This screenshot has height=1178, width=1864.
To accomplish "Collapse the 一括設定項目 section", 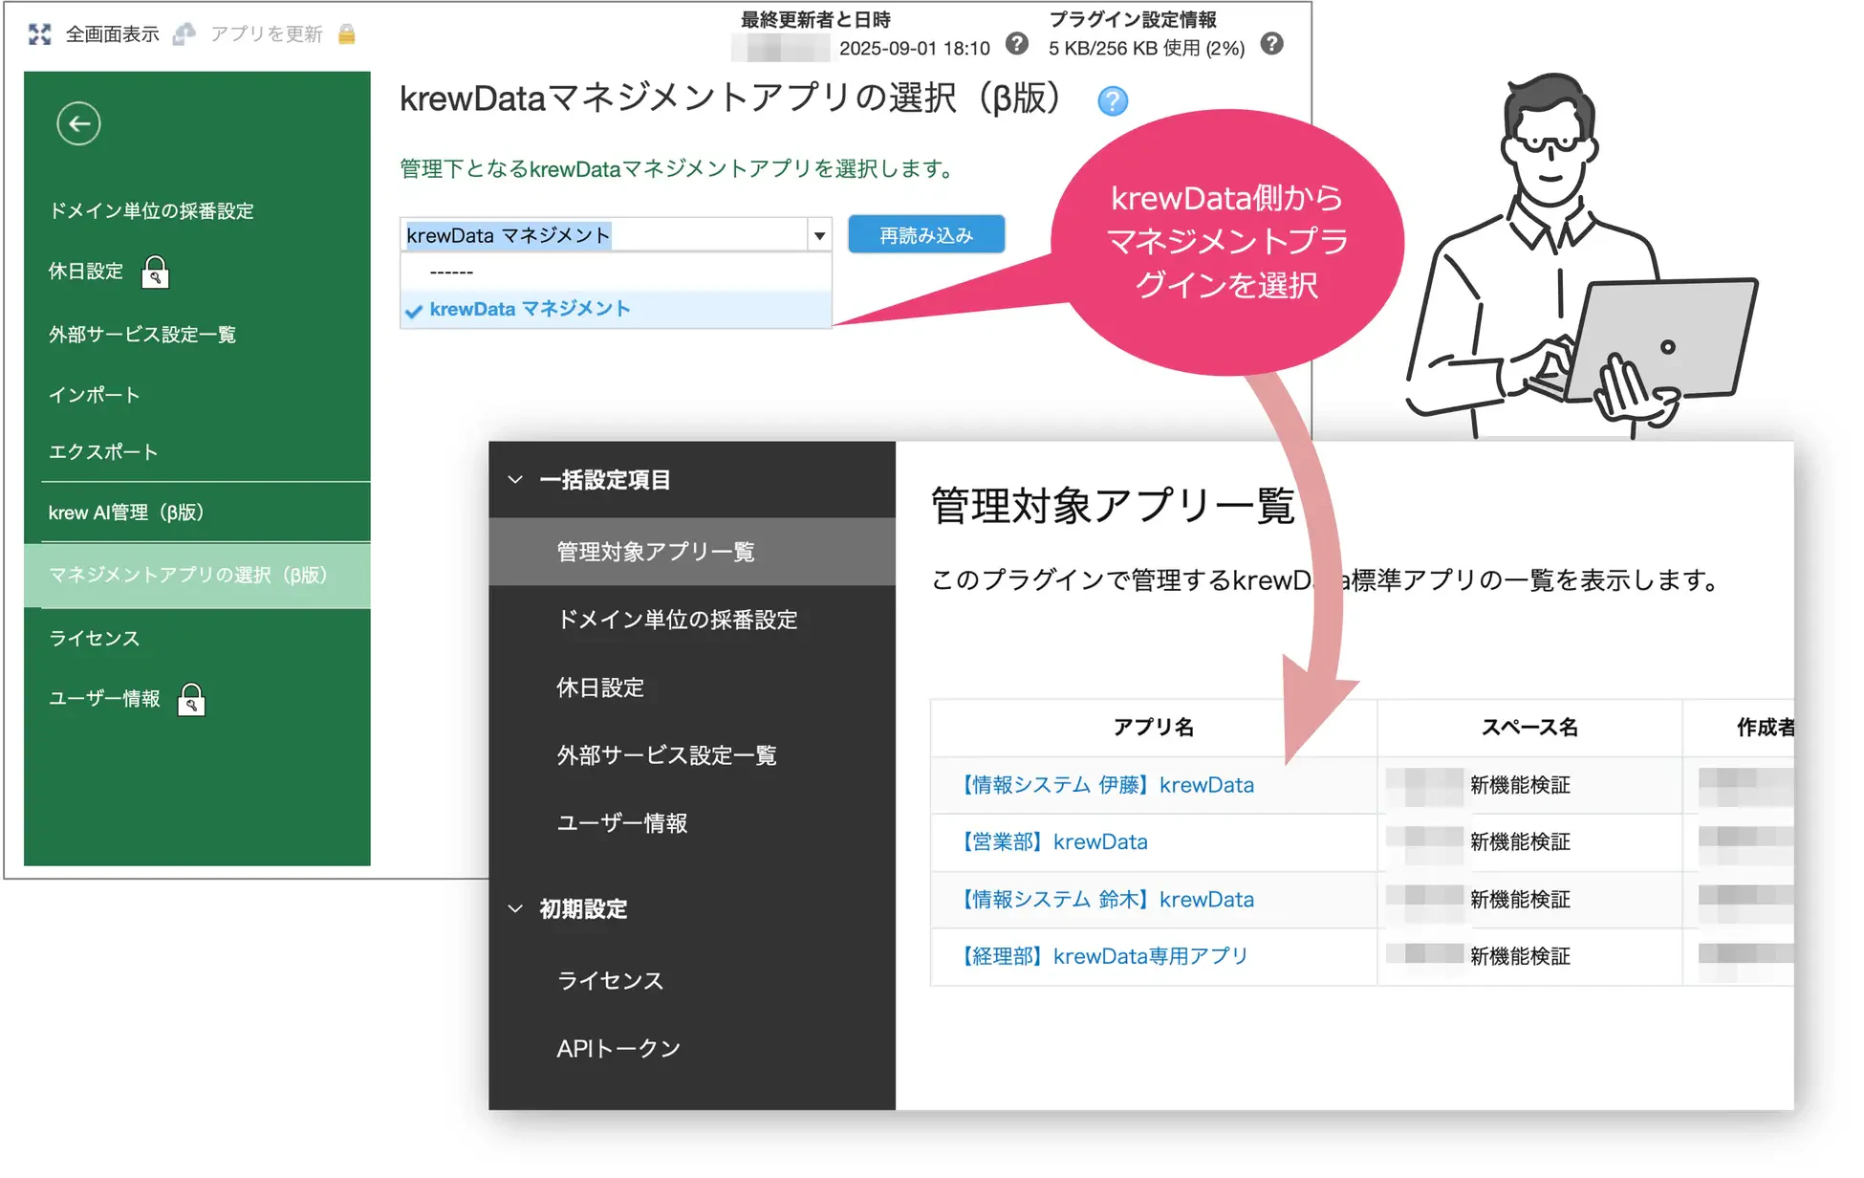I will point(515,479).
